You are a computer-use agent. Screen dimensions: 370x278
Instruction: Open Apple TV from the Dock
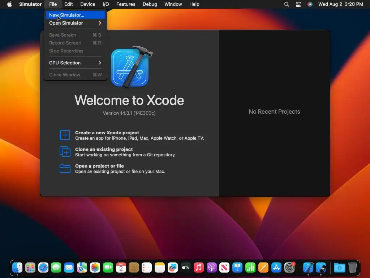[x=185, y=268]
